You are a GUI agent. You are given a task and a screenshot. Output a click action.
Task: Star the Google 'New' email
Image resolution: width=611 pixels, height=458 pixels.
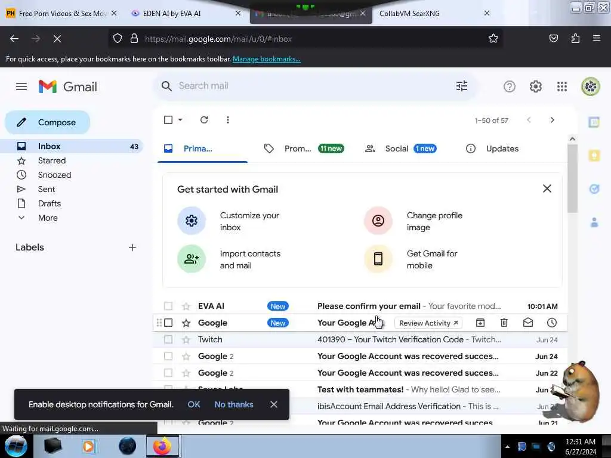[186, 323]
